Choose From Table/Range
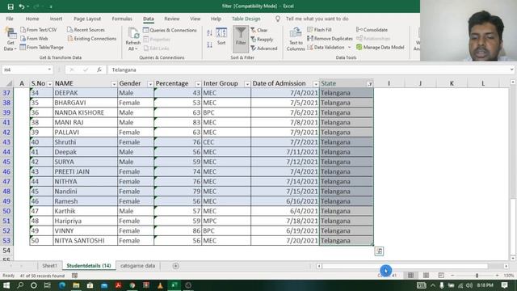This screenshot has width=517, height=291. click(x=42, y=48)
